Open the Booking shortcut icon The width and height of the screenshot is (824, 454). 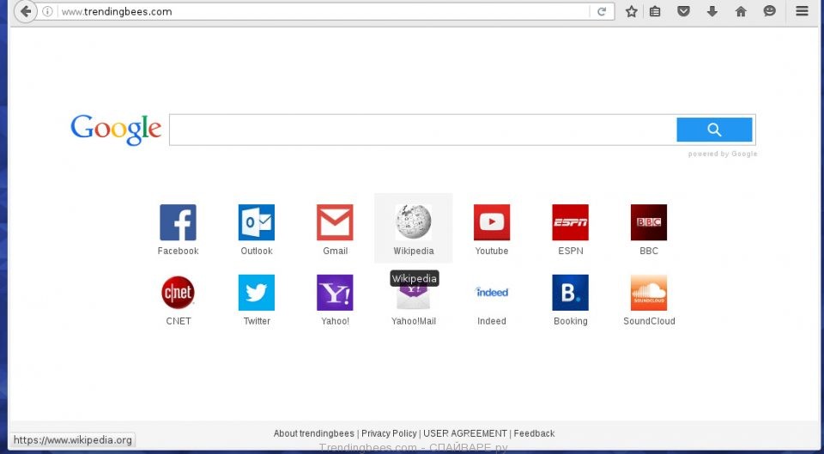coord(570,293)
